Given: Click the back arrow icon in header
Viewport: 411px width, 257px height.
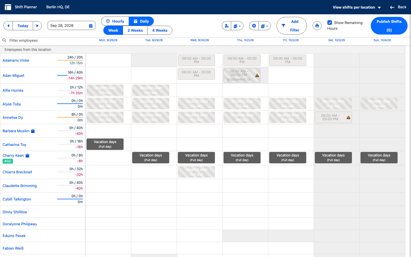Looking at the screenshot, I should 392,7.
